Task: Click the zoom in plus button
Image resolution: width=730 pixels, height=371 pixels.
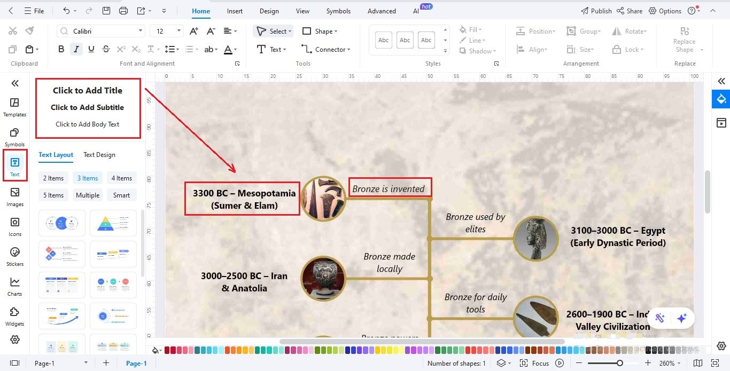Action: 648,363
